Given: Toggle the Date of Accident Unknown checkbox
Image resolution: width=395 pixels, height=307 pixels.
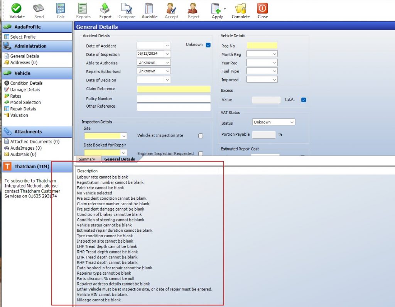Looking at the screenshot, I should click(x=208, y=45).
